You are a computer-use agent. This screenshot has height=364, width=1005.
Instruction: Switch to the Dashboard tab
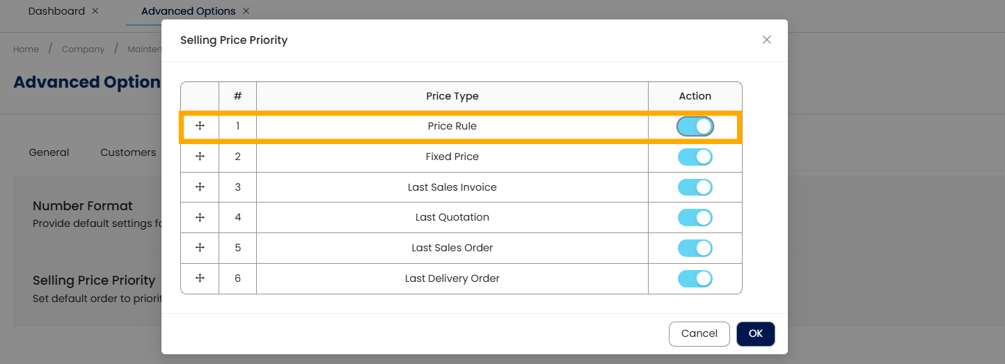(56, 11)
